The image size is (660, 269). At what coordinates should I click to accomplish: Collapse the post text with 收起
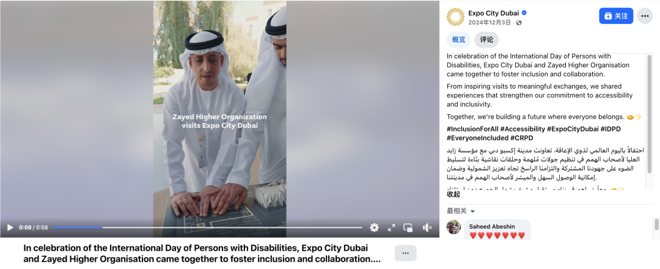coord(453,194)
